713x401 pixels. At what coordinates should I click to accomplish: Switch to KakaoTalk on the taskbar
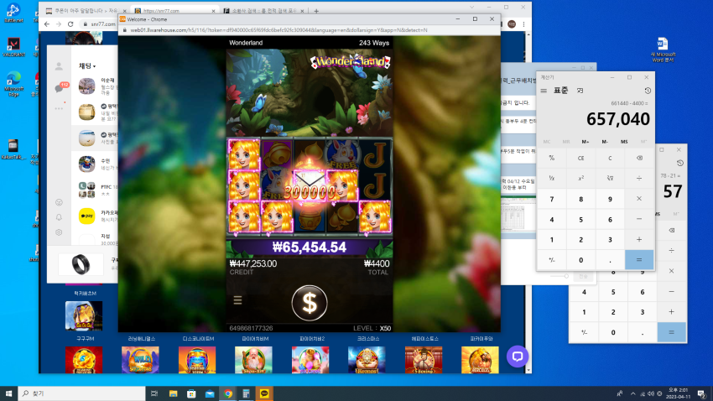(264, 393)
